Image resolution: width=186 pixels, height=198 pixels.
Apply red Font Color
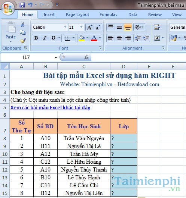pyautogui.click(x=94, y=38)
